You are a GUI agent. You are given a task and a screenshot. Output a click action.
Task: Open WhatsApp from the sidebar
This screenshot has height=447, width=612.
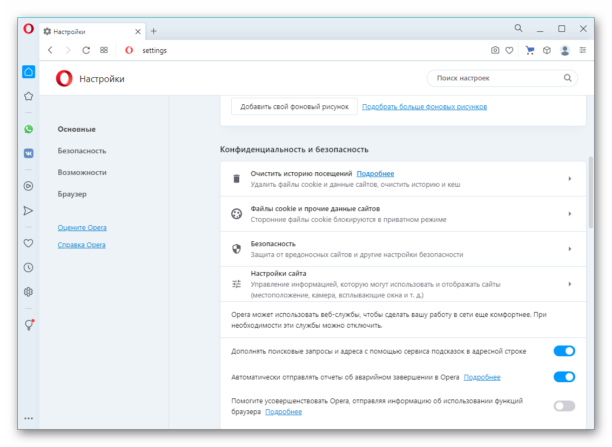29,129
